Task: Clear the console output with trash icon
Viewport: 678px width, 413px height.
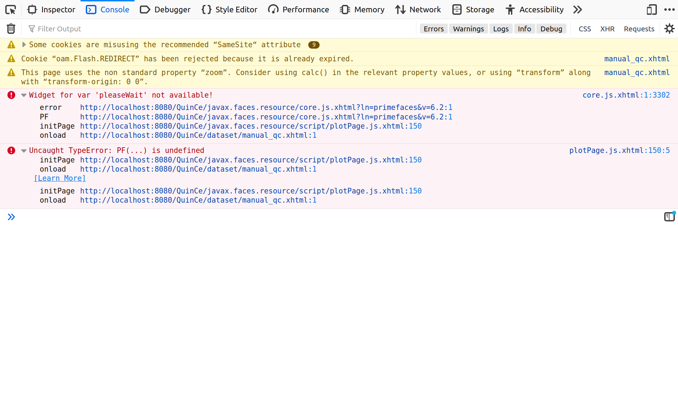Action: coord(11,29)
